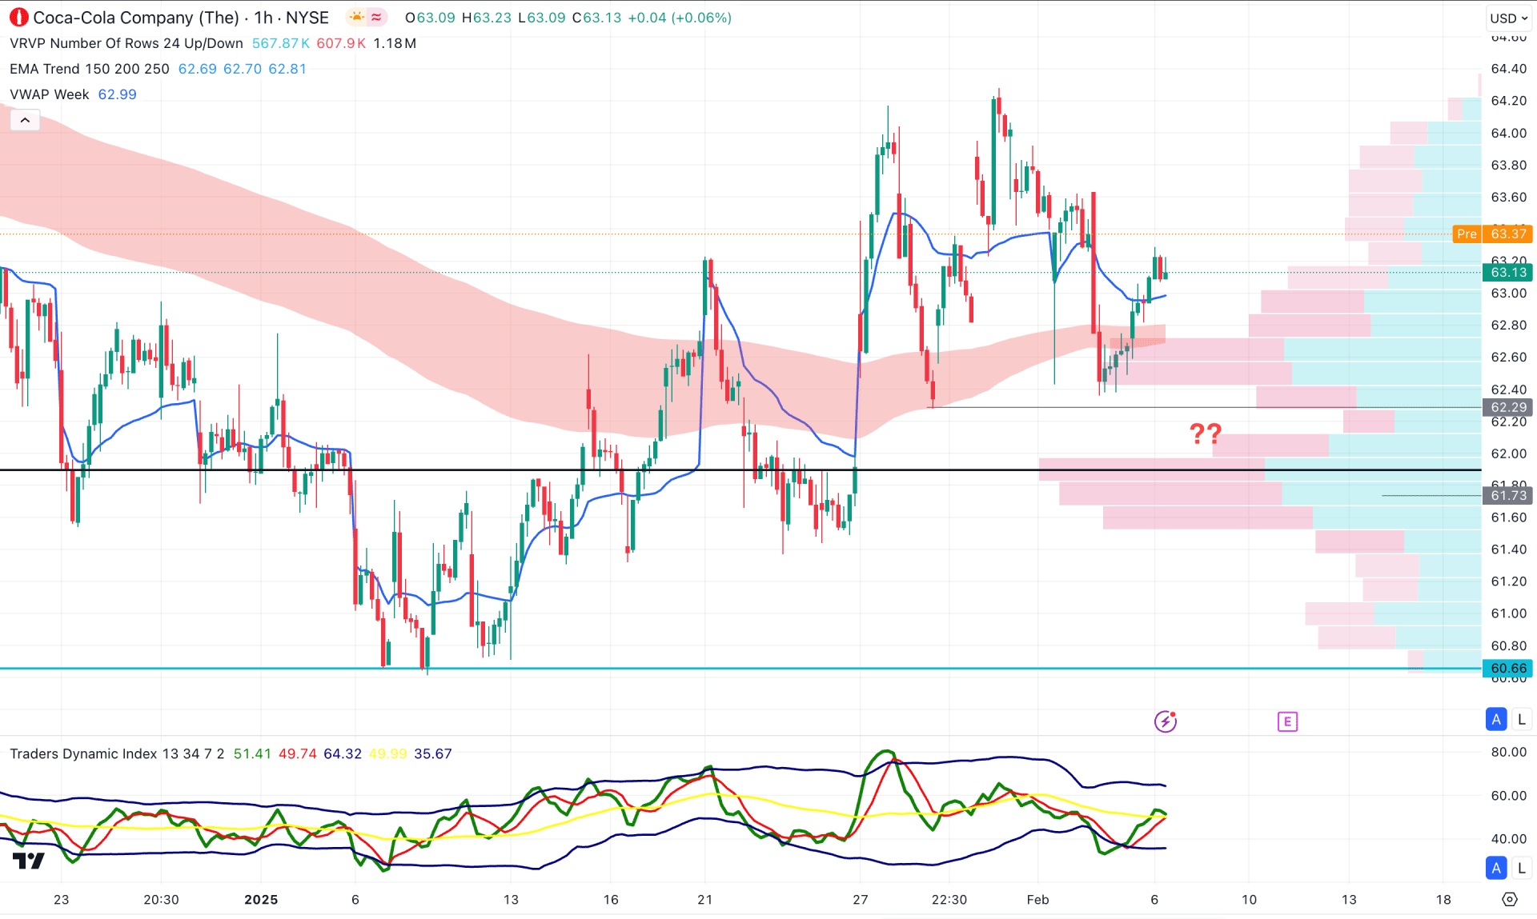This screenshot has width=1537, height=919.
Task: Collapse the indicator legend with the chevron
Action: [x=25, y=120]
